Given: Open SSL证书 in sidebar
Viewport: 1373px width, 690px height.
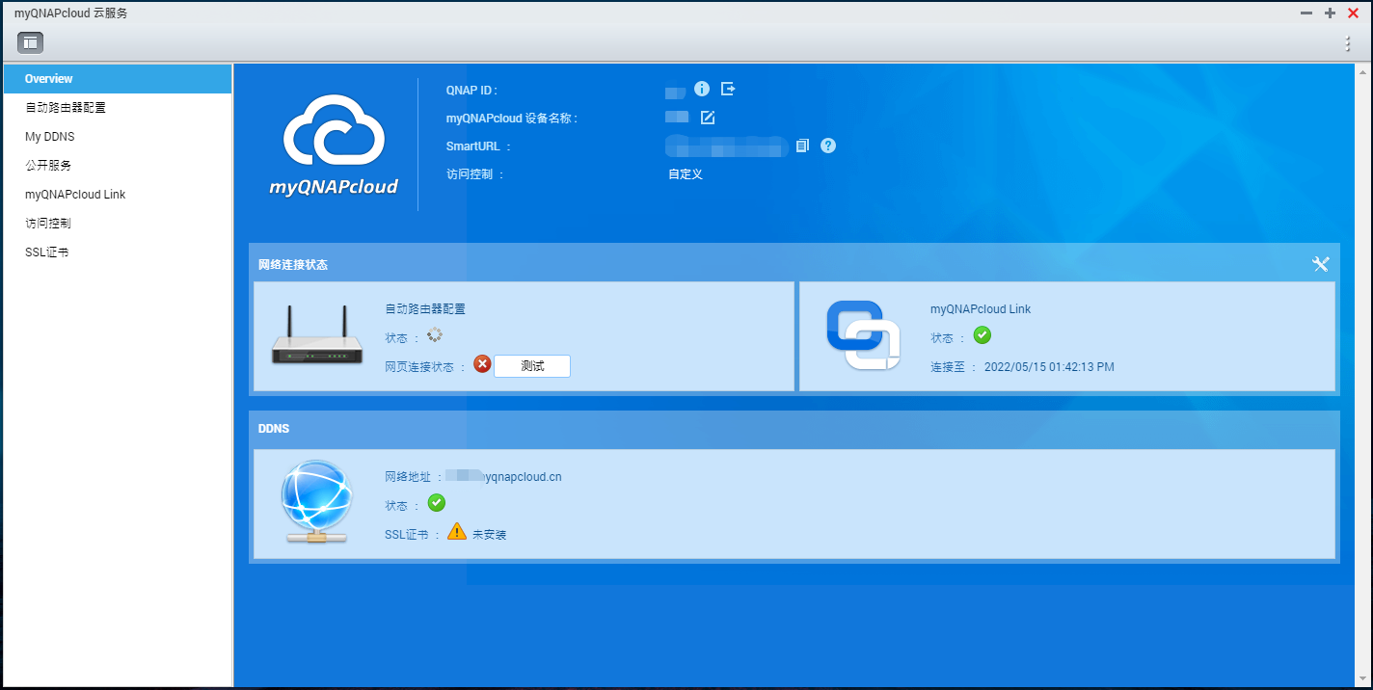Looking at the screenshot, I should pos(117,252).
